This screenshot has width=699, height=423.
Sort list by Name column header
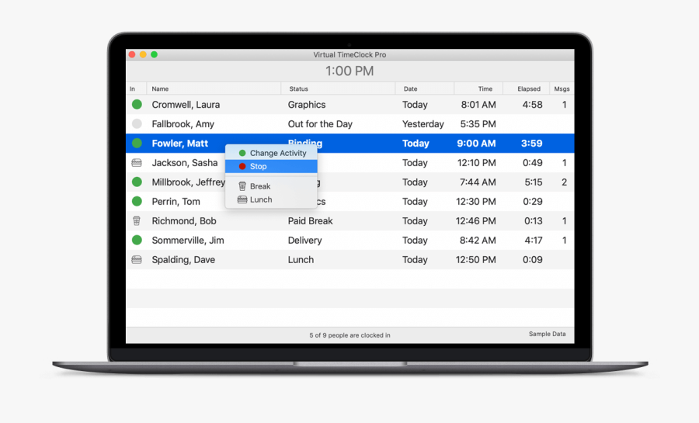160,89
